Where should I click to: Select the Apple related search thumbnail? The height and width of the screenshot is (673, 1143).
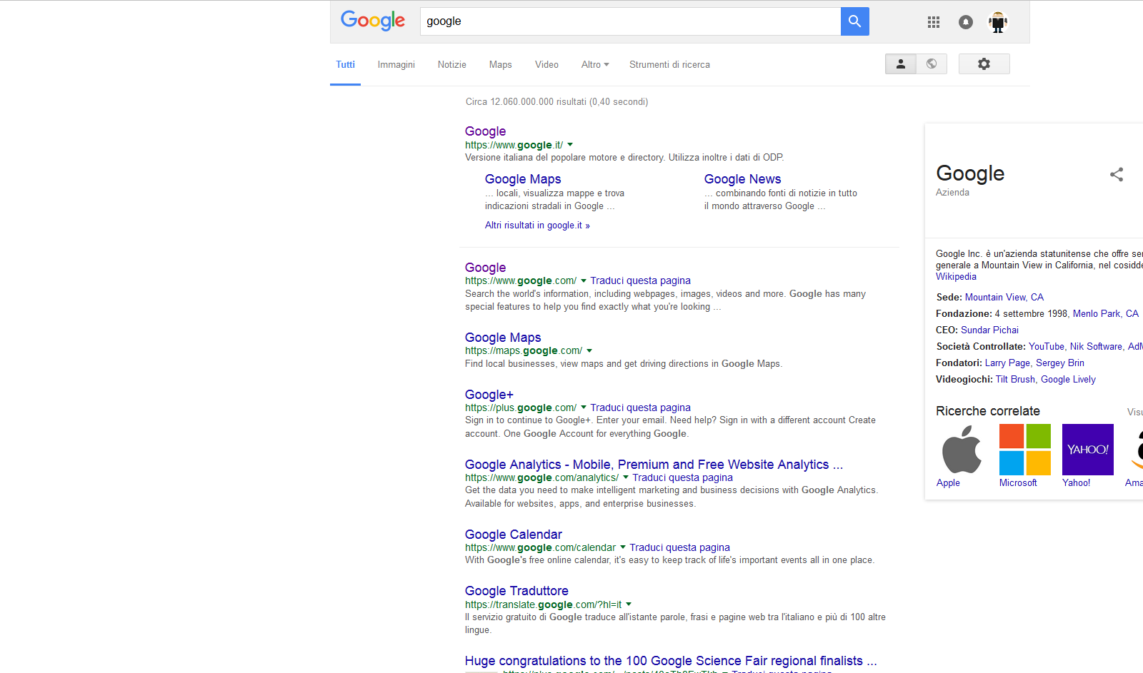pos(962,450)
